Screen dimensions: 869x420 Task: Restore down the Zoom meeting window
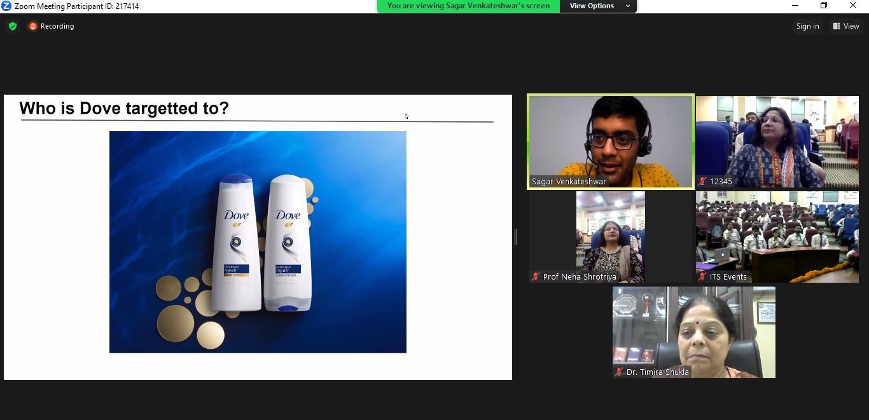pyautogui.click(x=824, y=6)
